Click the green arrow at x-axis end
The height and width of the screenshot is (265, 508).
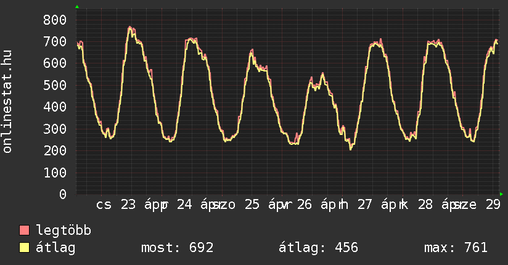(x=501, y=194)
